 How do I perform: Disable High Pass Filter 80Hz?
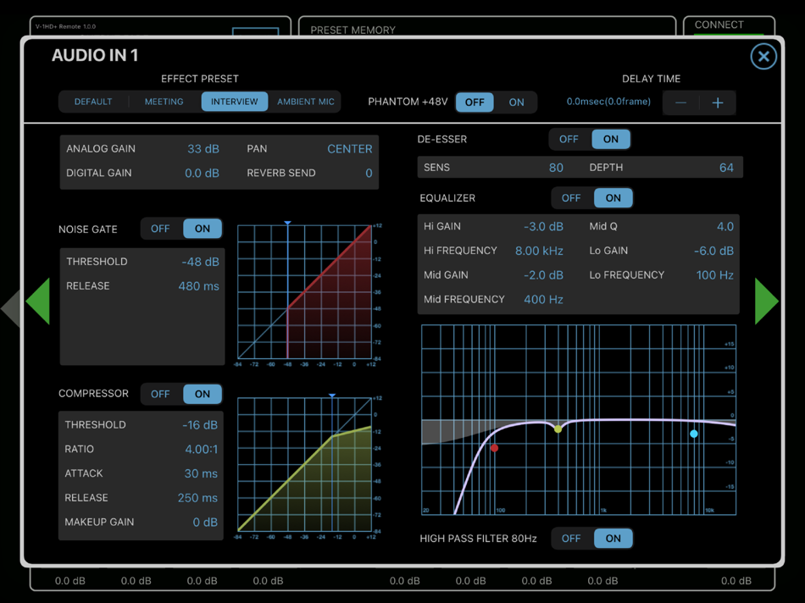(x=571, y=539)
